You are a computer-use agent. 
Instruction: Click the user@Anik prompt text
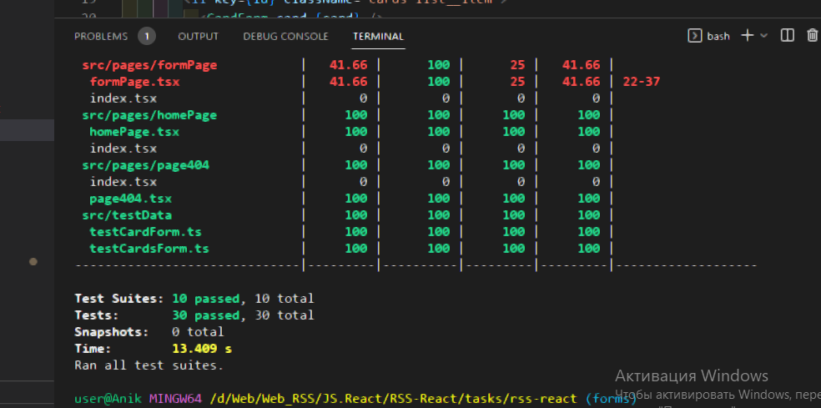tap(108, 399)
